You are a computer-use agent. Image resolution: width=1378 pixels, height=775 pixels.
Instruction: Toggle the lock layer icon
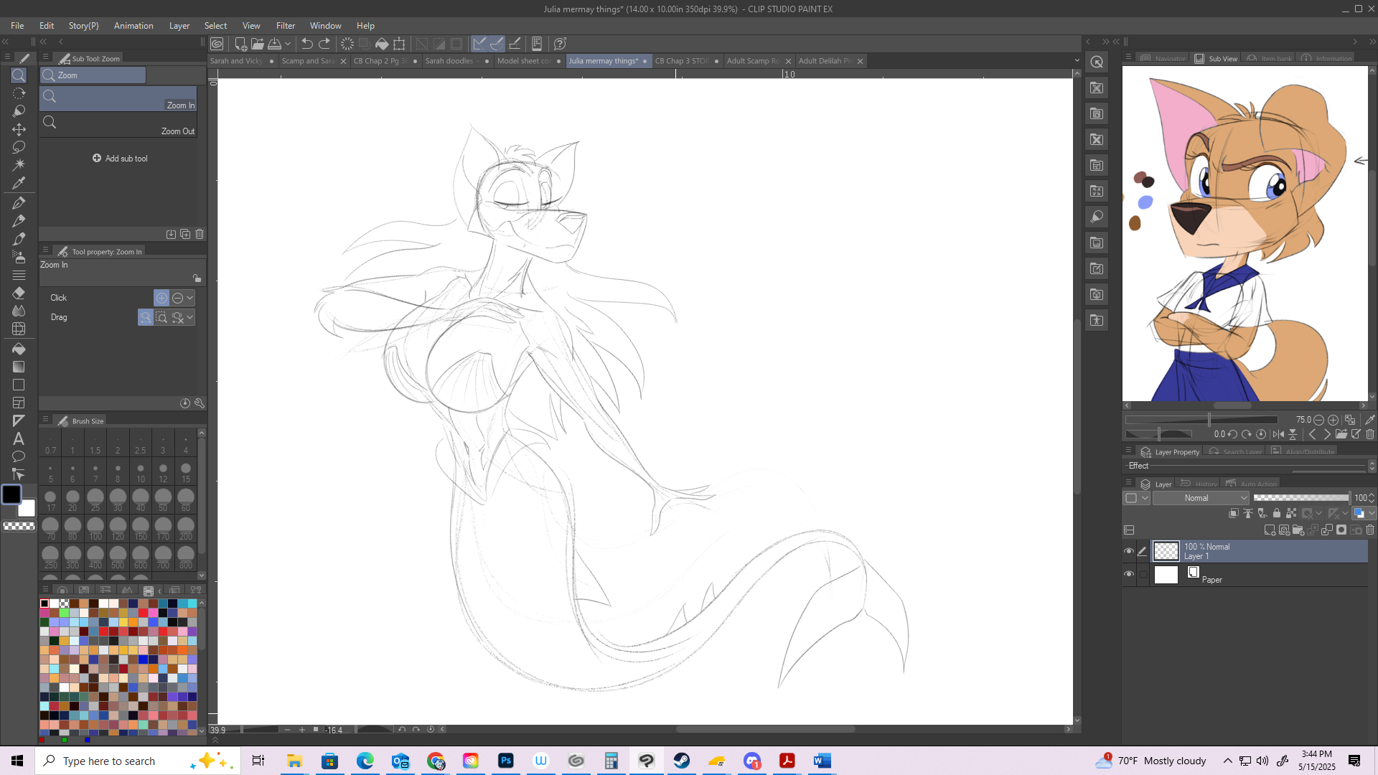coord(1276,513)
